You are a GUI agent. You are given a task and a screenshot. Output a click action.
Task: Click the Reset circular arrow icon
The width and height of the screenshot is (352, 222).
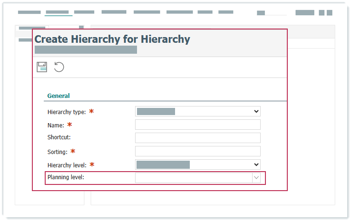(x=59, y=67)
